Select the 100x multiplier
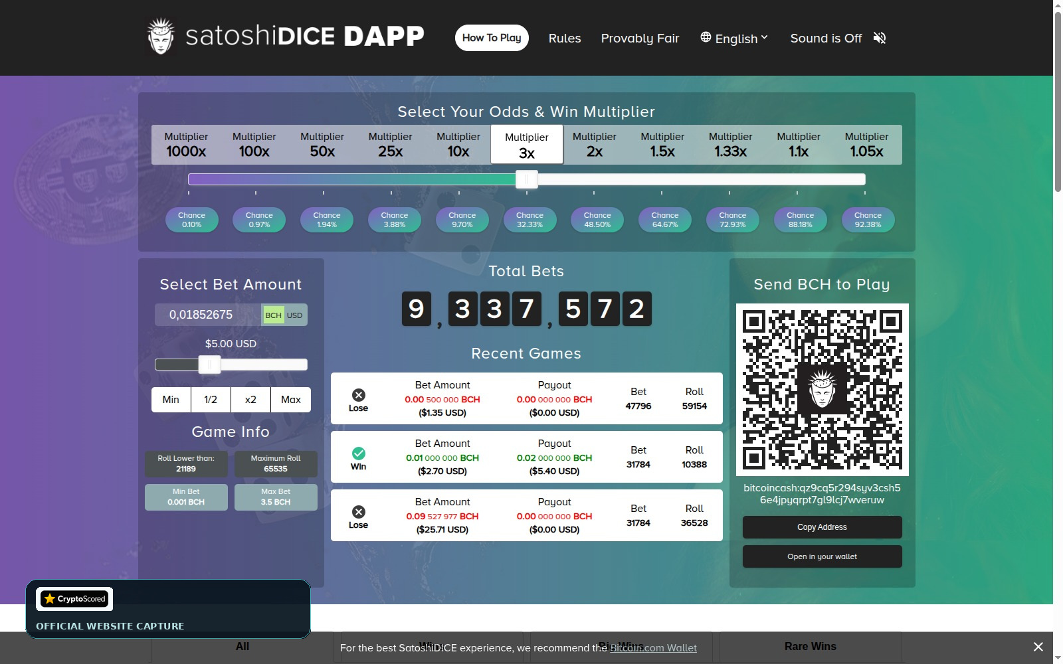This screenshot has width=1063, height=664. pyautogui.click(x=254, y=145)
